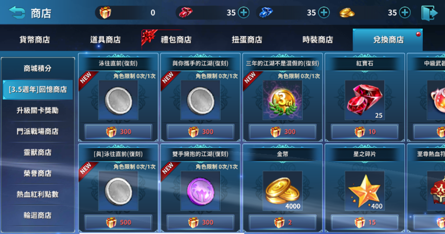Add more blue gems with plus icon
Viewport: 445px width, 234px height.
pos(324,13)
